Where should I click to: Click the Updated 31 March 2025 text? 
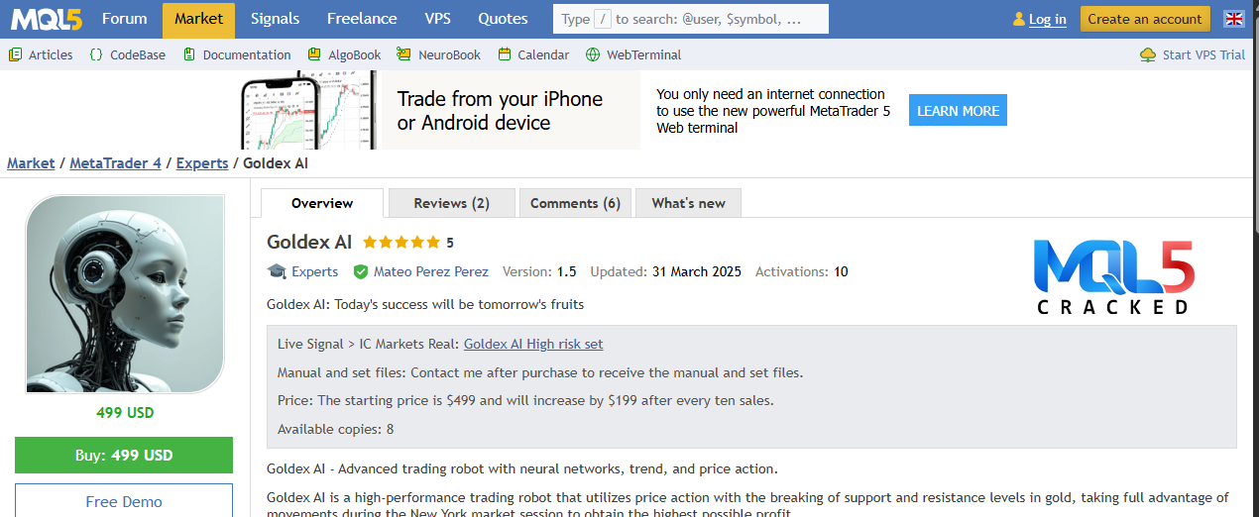click(665, 271)
